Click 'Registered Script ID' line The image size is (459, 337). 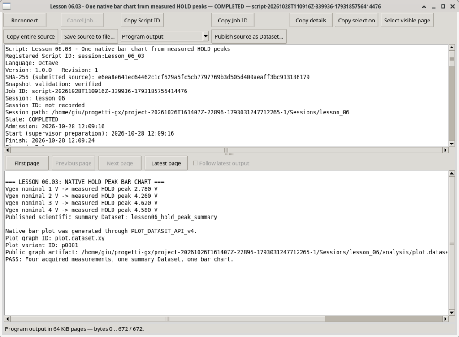(x=75, y=56)
